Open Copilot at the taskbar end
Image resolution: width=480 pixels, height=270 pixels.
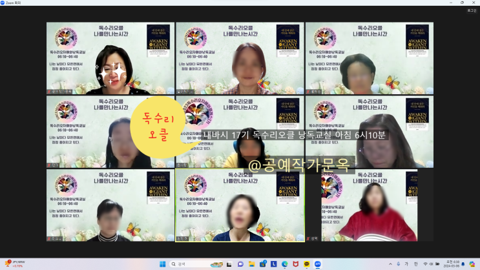pos(472,264)
